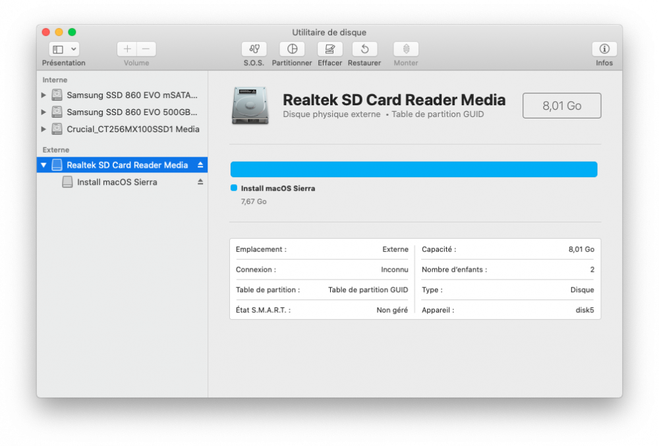Image resolution: width=659 pixels, height=446 pixels.
Task: Click the Connexion value Inconnu
Action: pos(394,269)
